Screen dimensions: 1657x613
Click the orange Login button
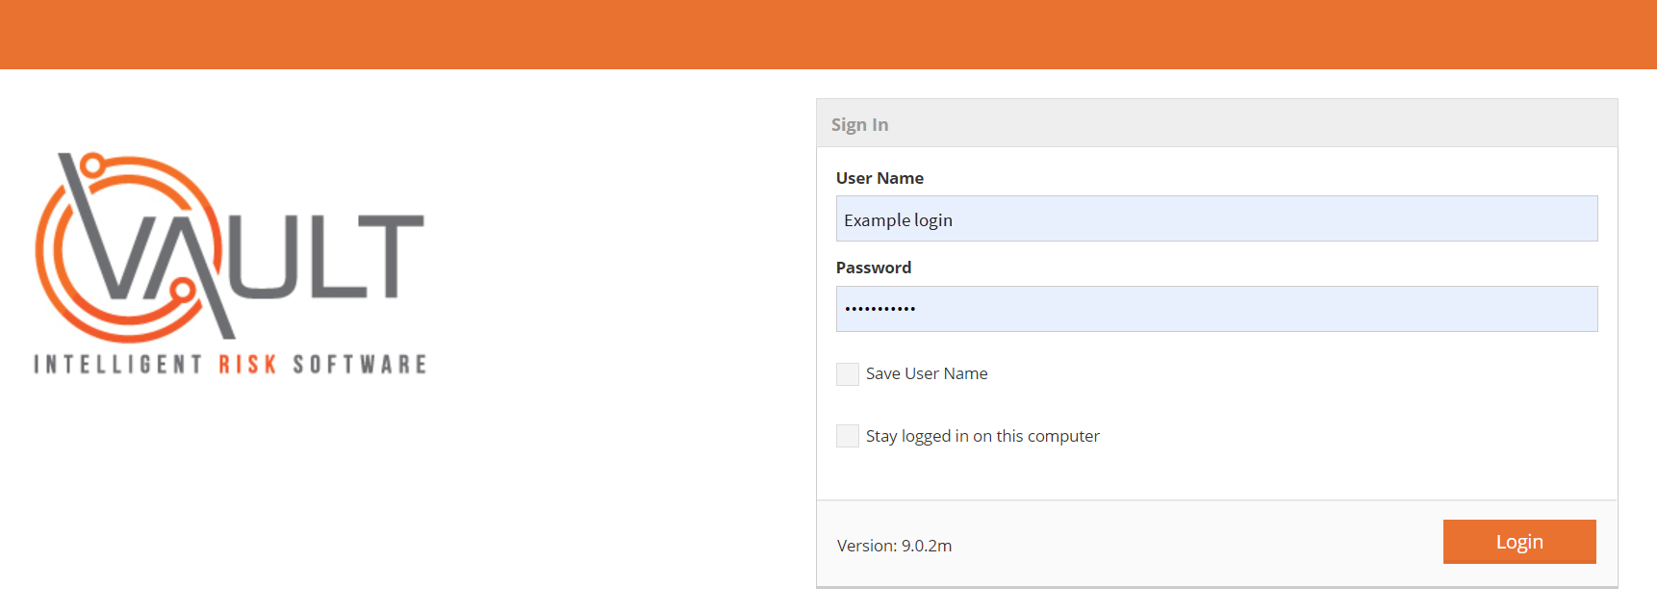1519,542
